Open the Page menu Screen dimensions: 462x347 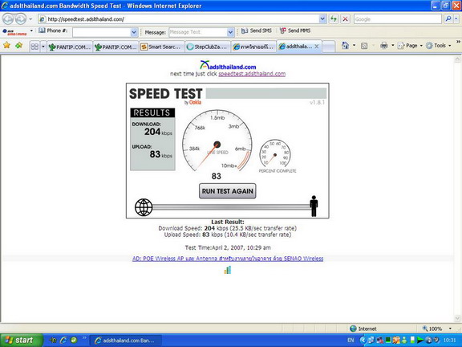[410, 46]
